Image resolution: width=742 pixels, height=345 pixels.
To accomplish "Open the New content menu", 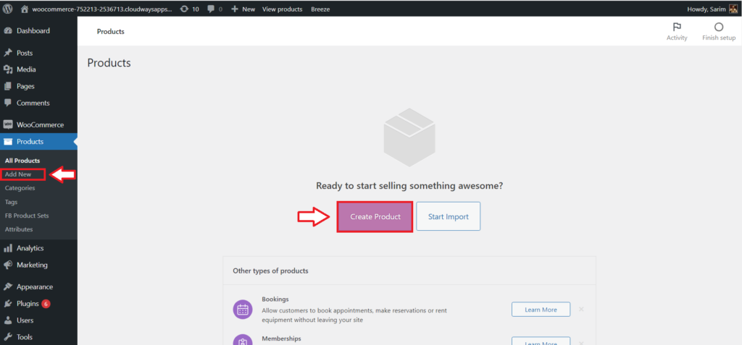I will pyautogui.click(x=243, y=9).
